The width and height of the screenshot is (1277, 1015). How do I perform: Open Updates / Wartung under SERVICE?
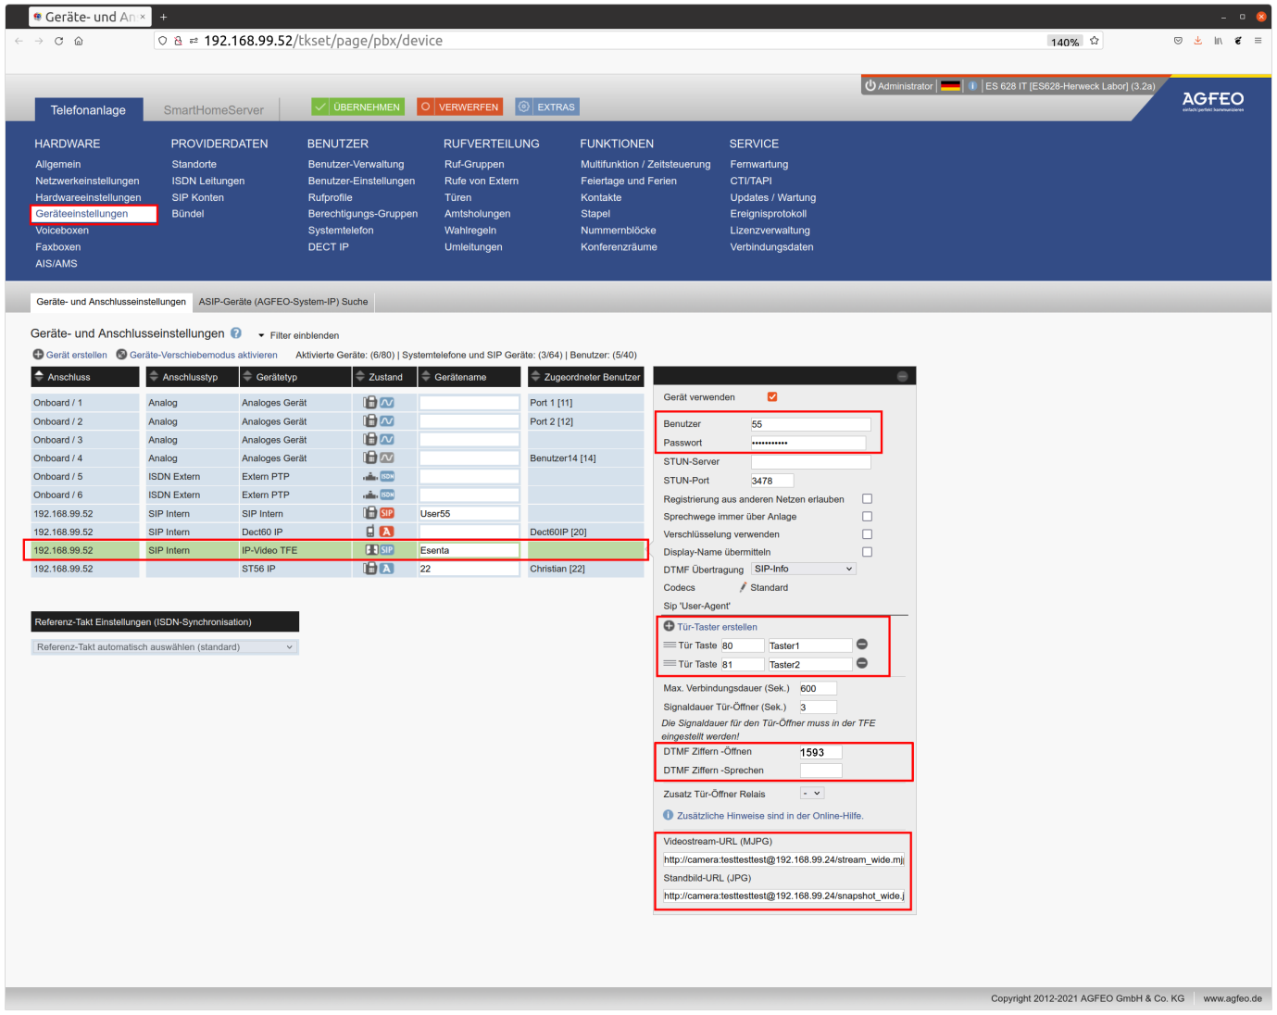pyautogui.click(x=773, y=197)
